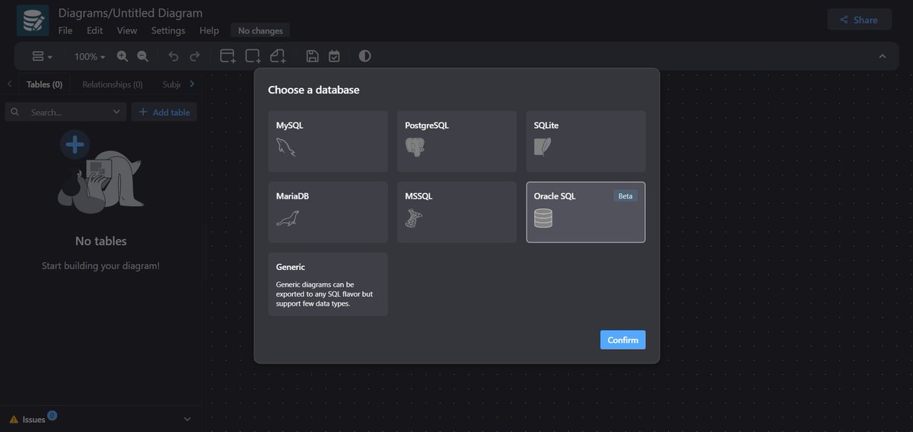The width and height of the screenshot is (913, 432).
Task: Open the search field dropdown arrow
Action: click(x=116, y=112)
